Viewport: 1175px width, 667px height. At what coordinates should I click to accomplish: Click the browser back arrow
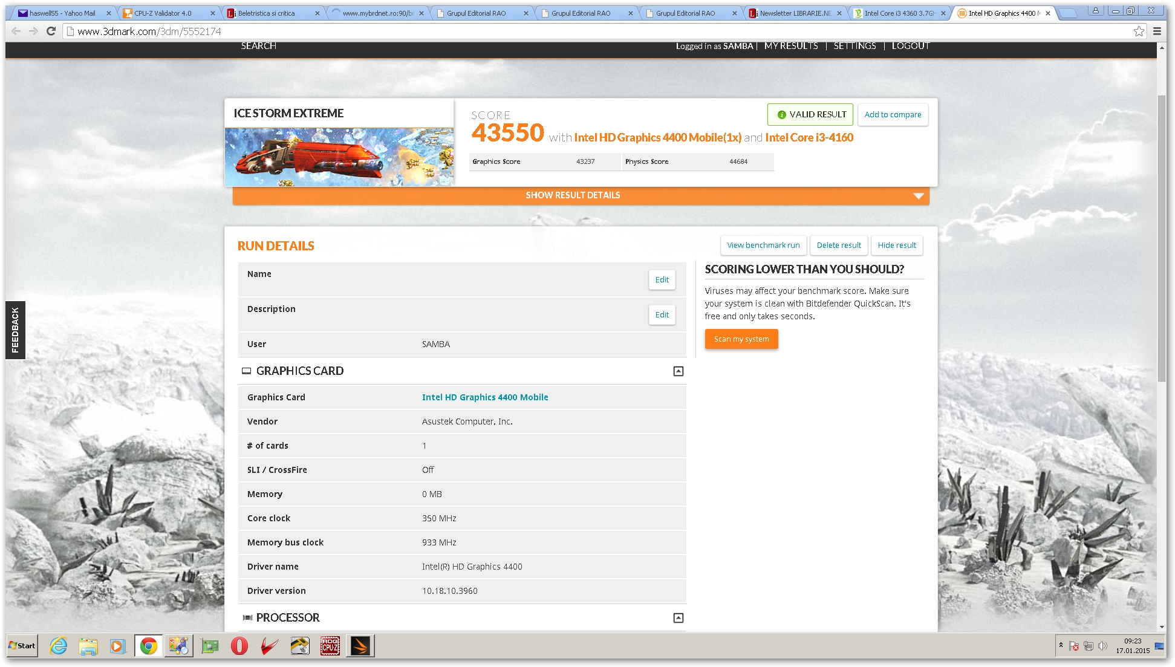pos(16,31)
